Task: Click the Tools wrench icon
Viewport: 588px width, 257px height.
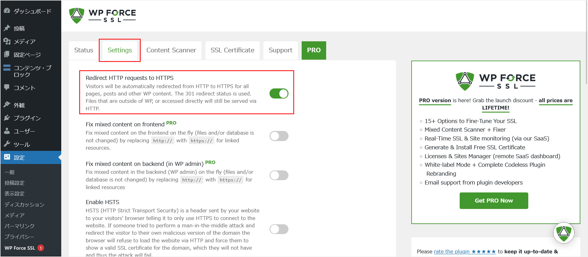Action: point(7,144)
